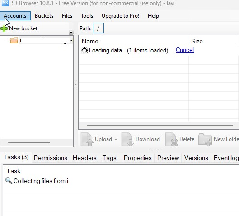Click the bucket folder icon in tree
Screen dimensions: 239x216
pos(14,41)
